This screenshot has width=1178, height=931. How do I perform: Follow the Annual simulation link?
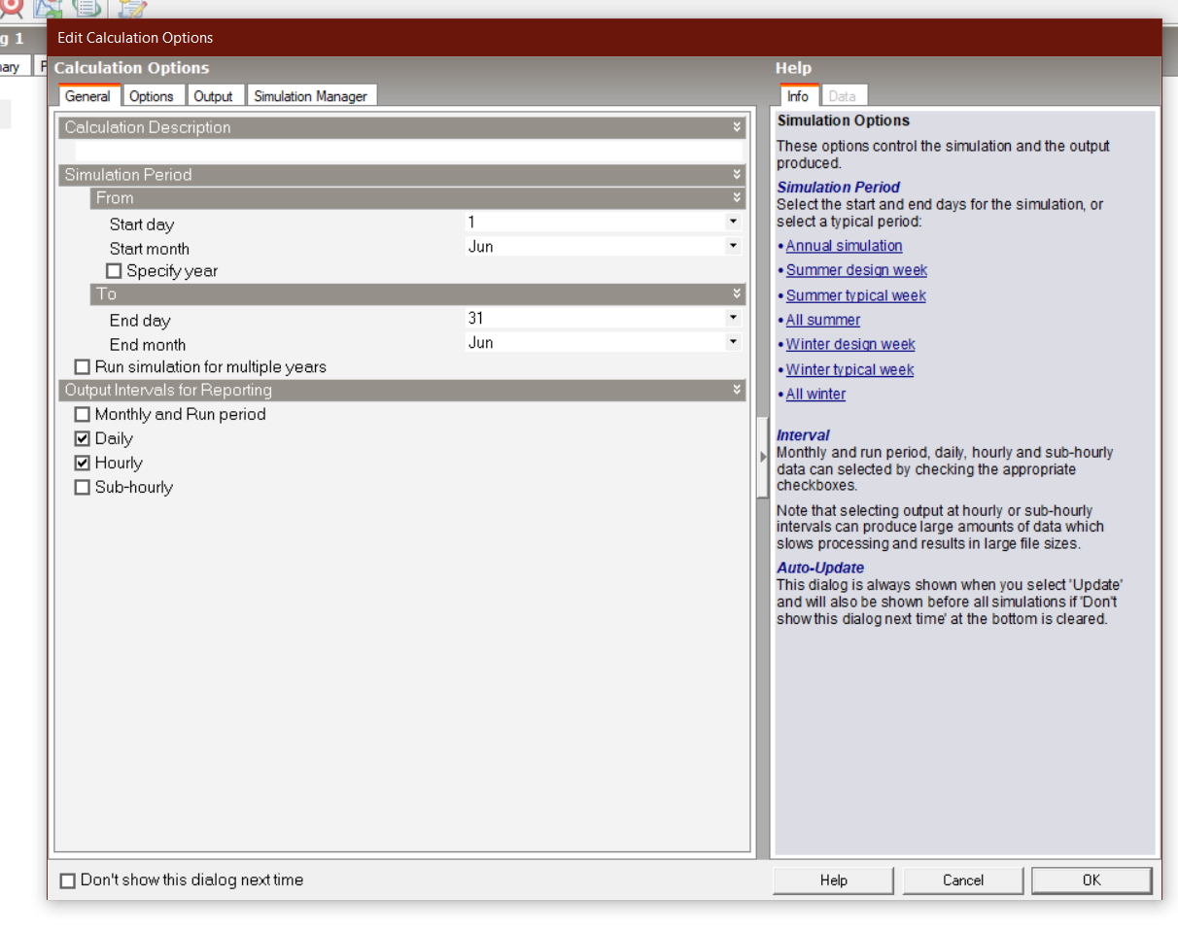tap(845, 246)
